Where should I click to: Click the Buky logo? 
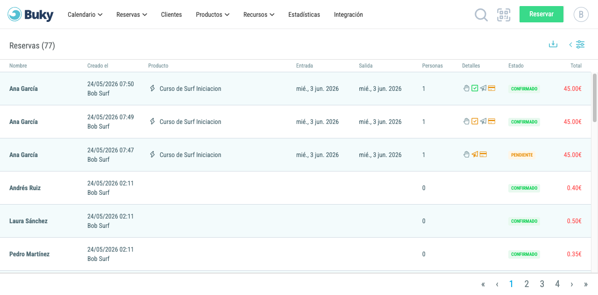(31, 14)
